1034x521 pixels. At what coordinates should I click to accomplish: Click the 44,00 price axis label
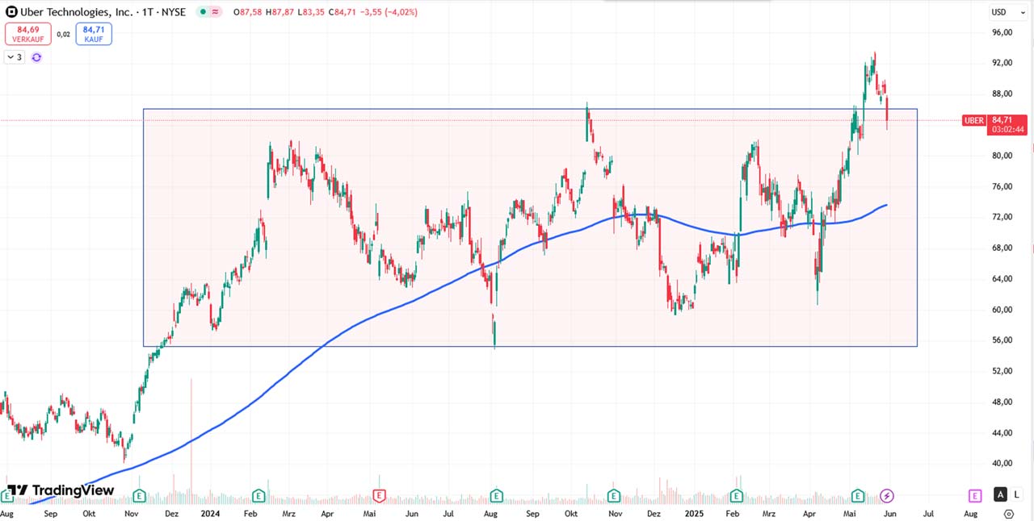tap(1002, 433)
